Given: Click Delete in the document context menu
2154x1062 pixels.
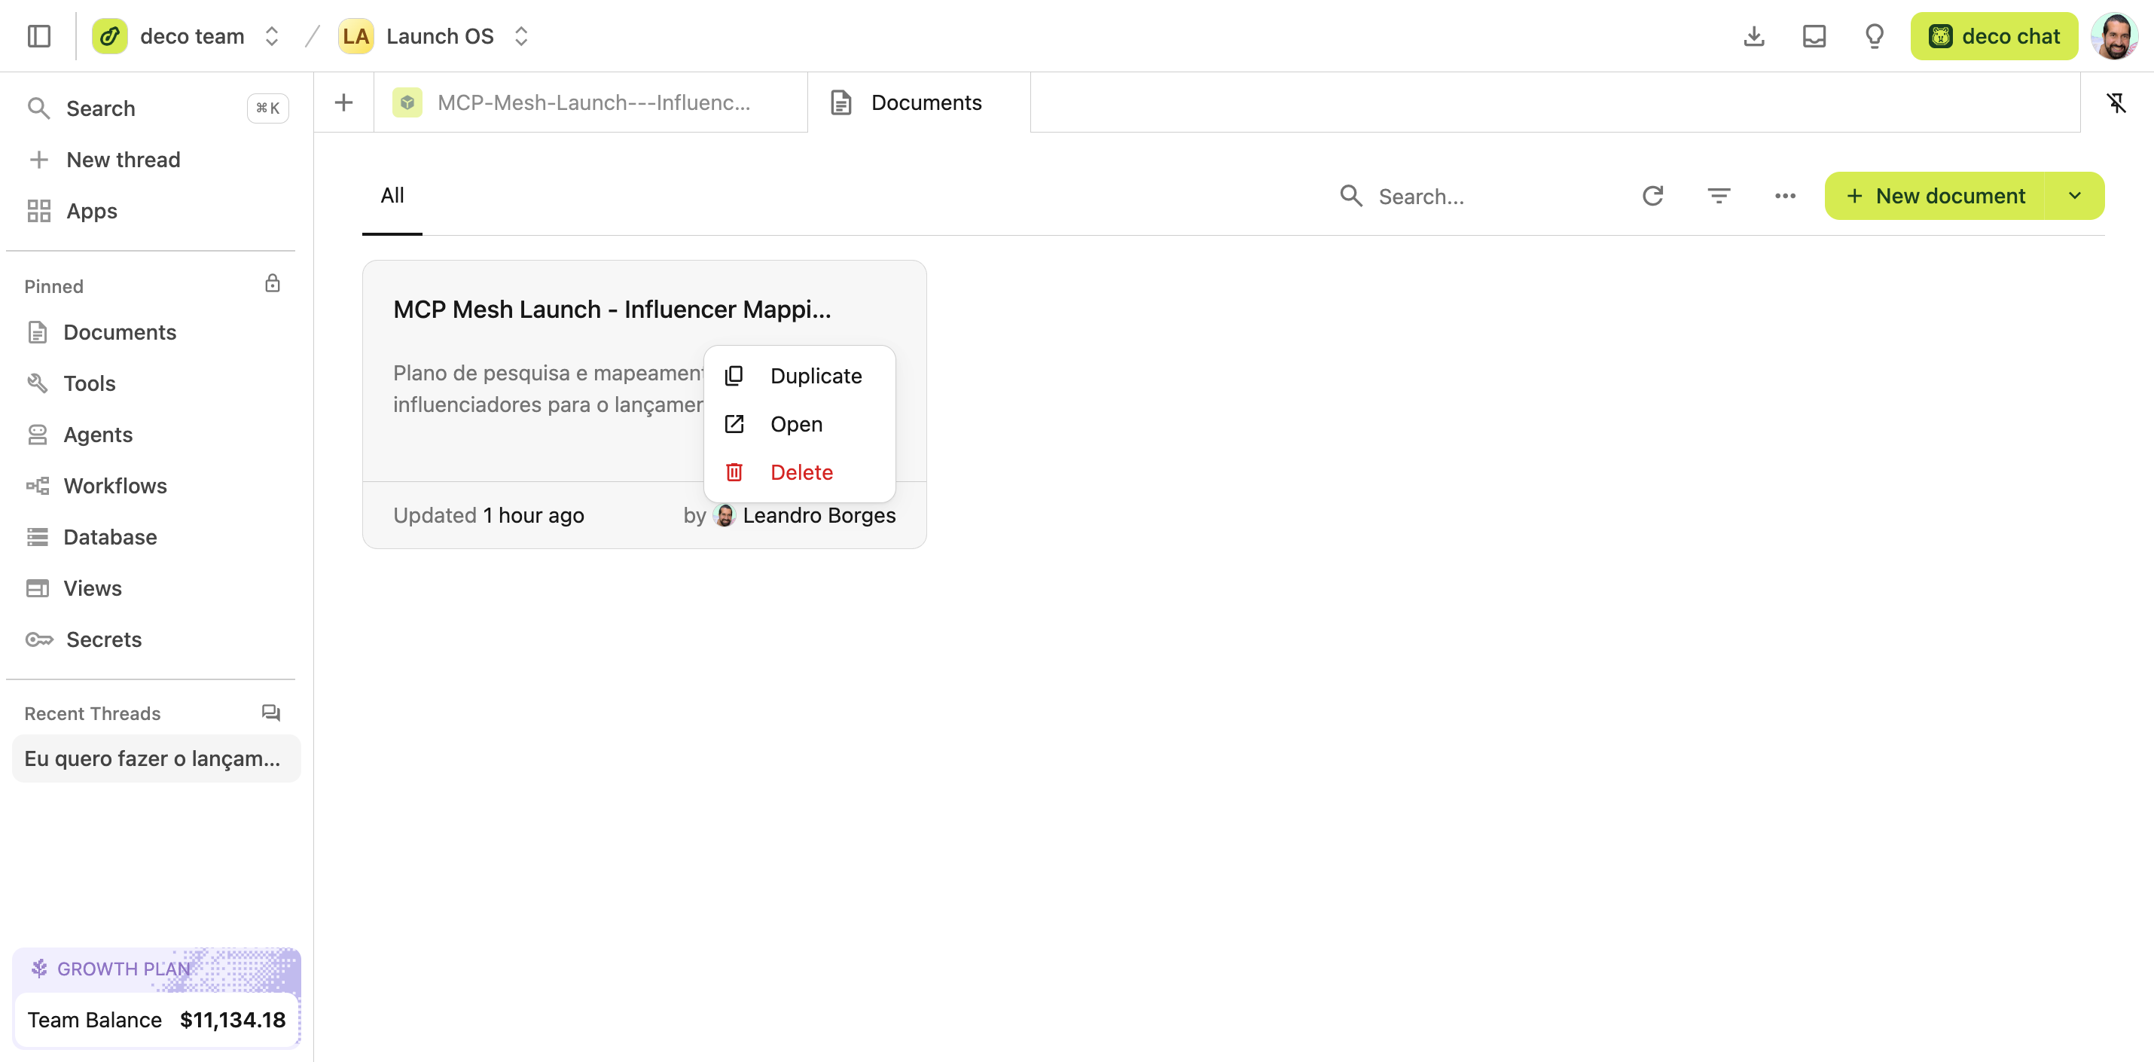Looking at the screenshot, I should 801,471.
